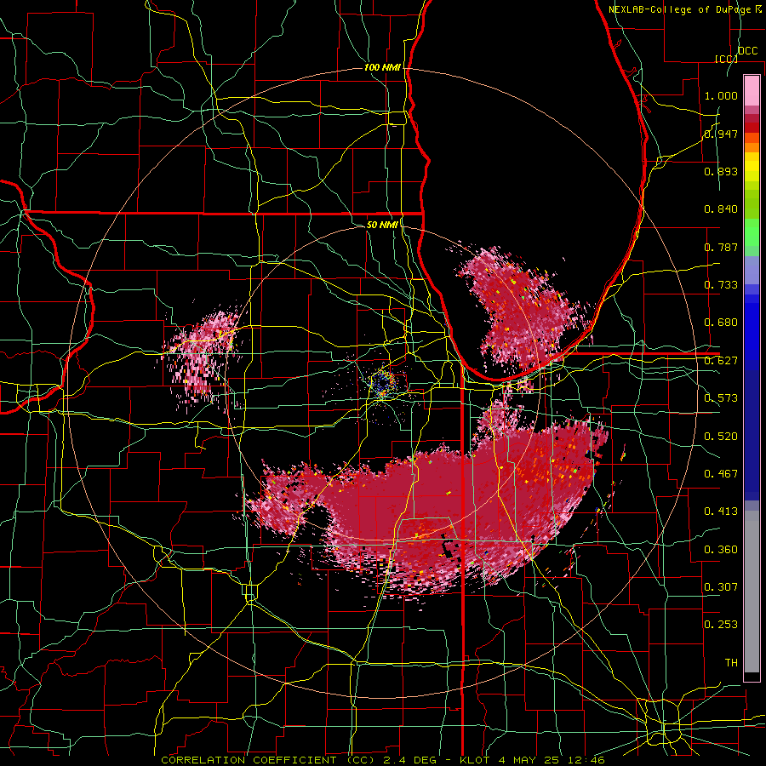
Task: Click the 0.307 scale value
Action: (721, 587)
